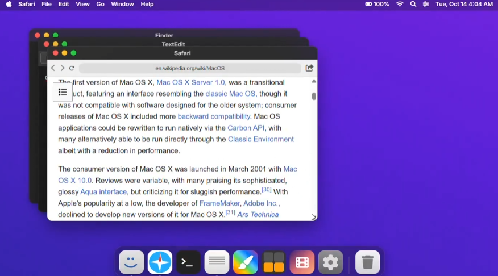
Task: Open Terminal from the Dock
Action: click(188, 262)
